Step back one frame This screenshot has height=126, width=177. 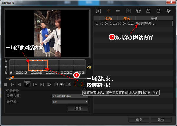pos(19,84)
